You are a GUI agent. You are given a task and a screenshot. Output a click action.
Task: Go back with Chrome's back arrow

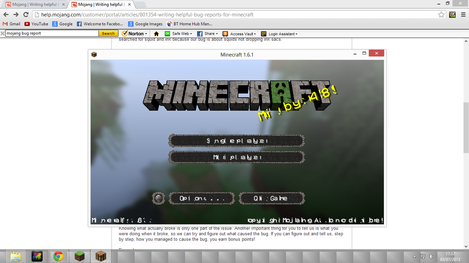click(6, 14)
